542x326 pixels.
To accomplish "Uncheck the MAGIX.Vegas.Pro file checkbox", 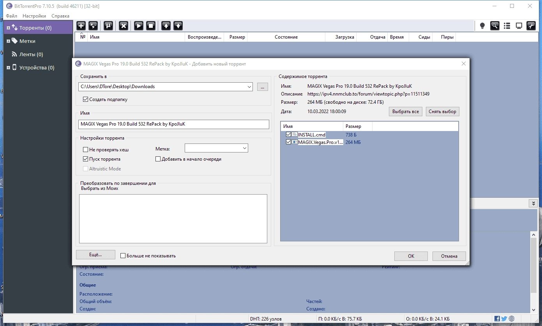I will point(289,142).
